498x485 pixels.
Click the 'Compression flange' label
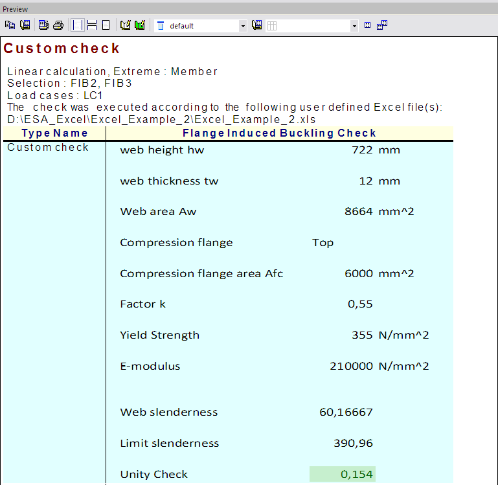click(176, 243)
